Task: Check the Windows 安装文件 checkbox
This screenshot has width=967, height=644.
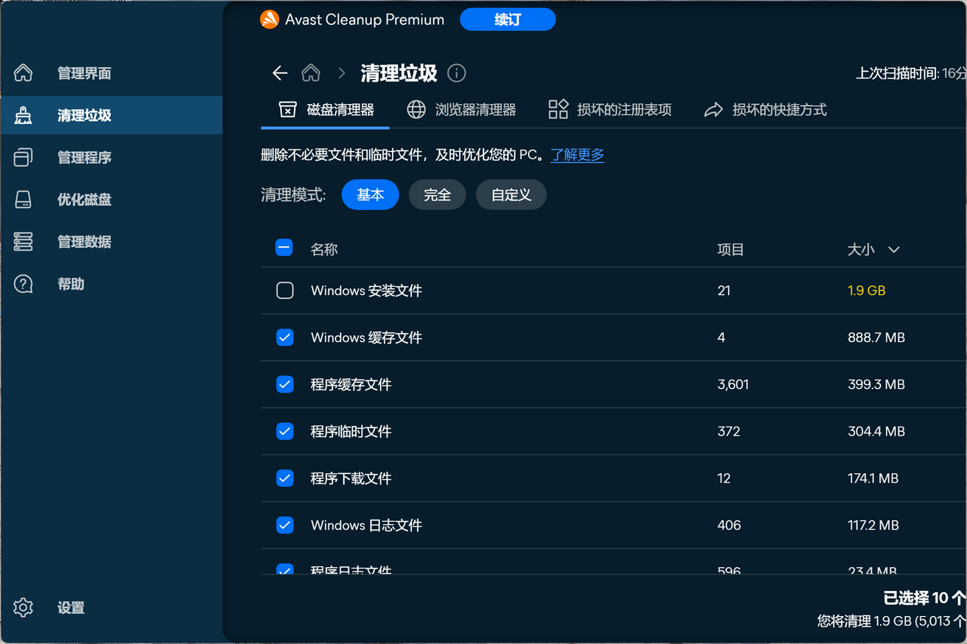Action: (x=285, y=291)
